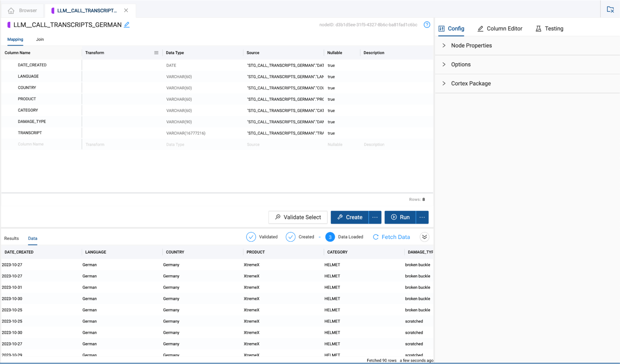This screenshot has height=364, width=620.
Task: Click the VARCHAR(16777216) data type cell
Action: pos(186,133)
